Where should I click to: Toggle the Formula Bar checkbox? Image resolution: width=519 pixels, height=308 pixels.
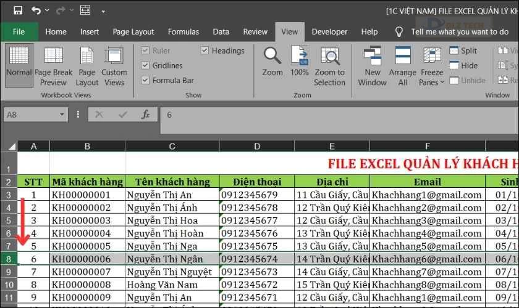145,80
